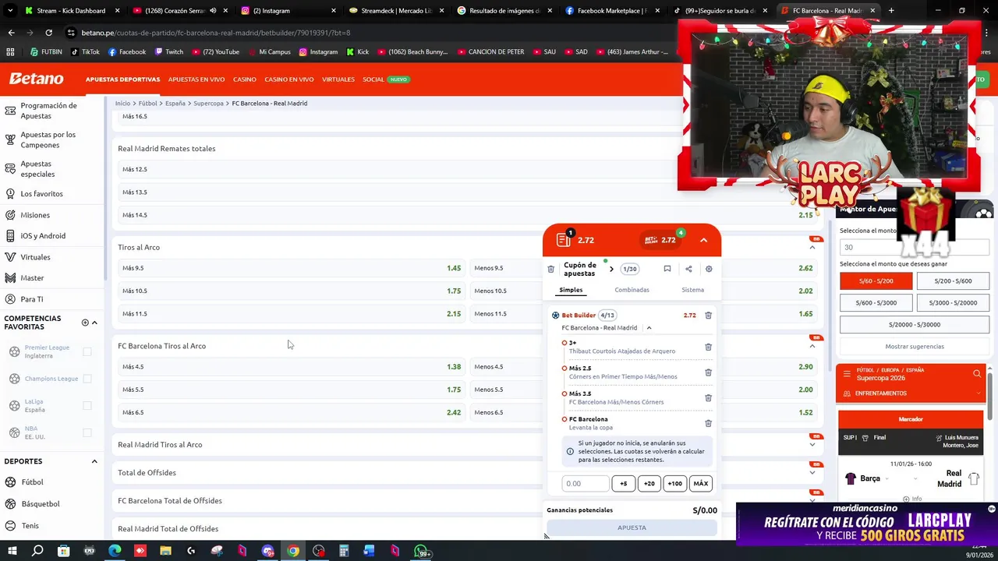
Task: Delete FC Barcelona Más/Menos Córners selection
Action: (708, 397)
